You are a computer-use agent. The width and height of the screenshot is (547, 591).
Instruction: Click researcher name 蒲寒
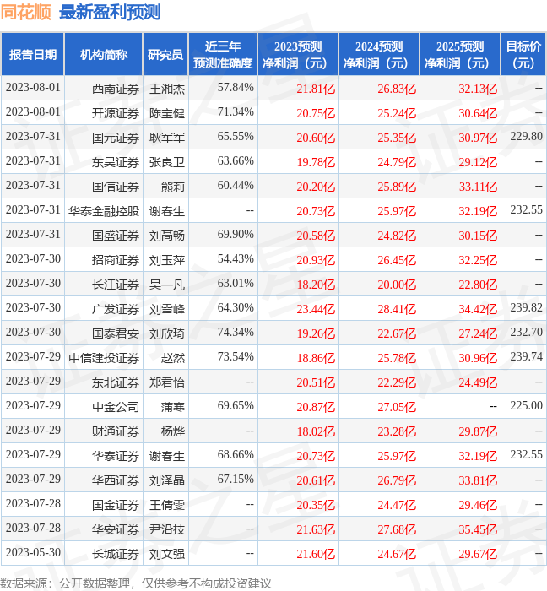pos(173,408)
